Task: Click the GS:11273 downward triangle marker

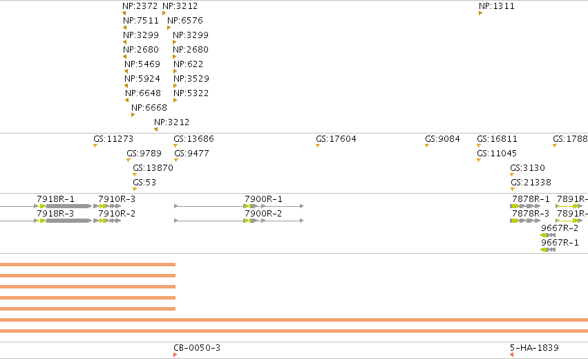Action: pyautogui.click(x=95, y=146)
